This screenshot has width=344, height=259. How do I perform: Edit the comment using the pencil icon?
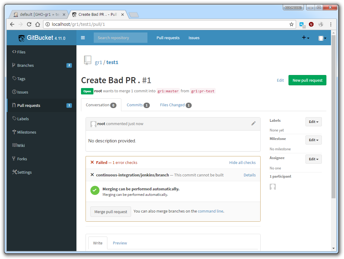coord(254,123)
